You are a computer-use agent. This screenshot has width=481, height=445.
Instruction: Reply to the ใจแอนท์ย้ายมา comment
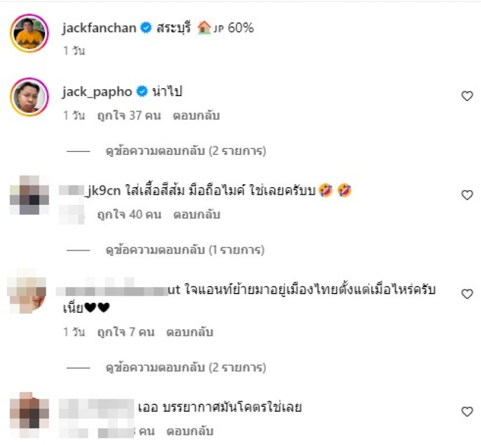point(189,332)
